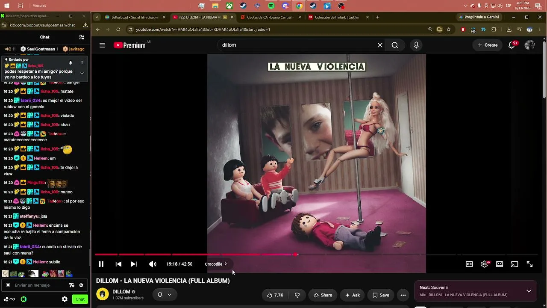Open Windows Start menu
Viewport: 547px width, 308px height.
[6, 6]
